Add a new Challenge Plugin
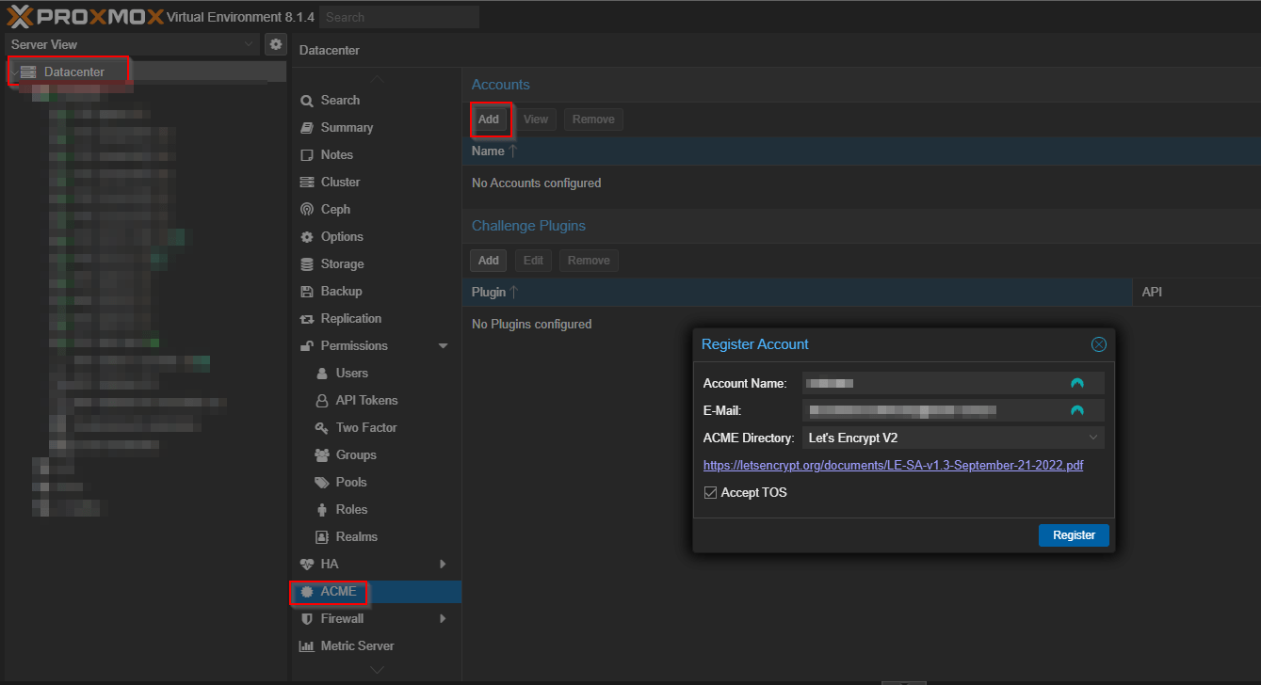 [489, 261]
